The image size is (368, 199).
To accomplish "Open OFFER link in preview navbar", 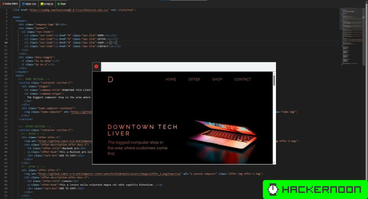I will (x=194, y=79).
